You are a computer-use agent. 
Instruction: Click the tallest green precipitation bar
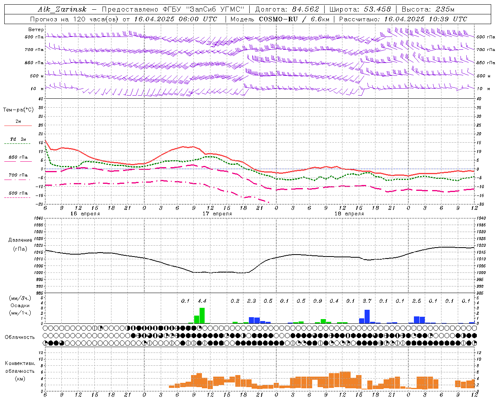[x=202, y=316]
